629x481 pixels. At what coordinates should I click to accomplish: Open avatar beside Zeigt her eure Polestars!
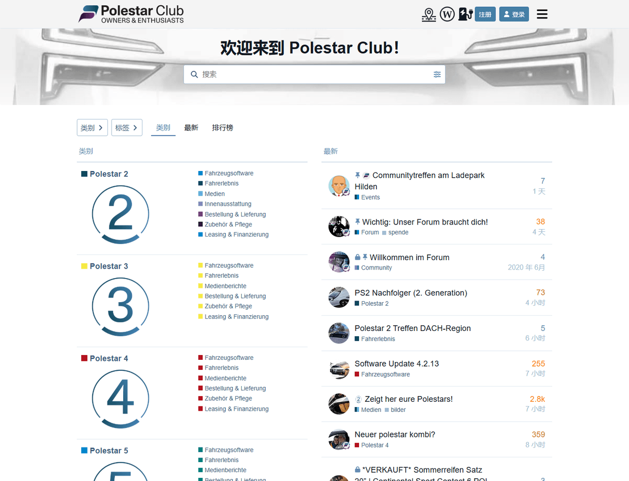339,404
